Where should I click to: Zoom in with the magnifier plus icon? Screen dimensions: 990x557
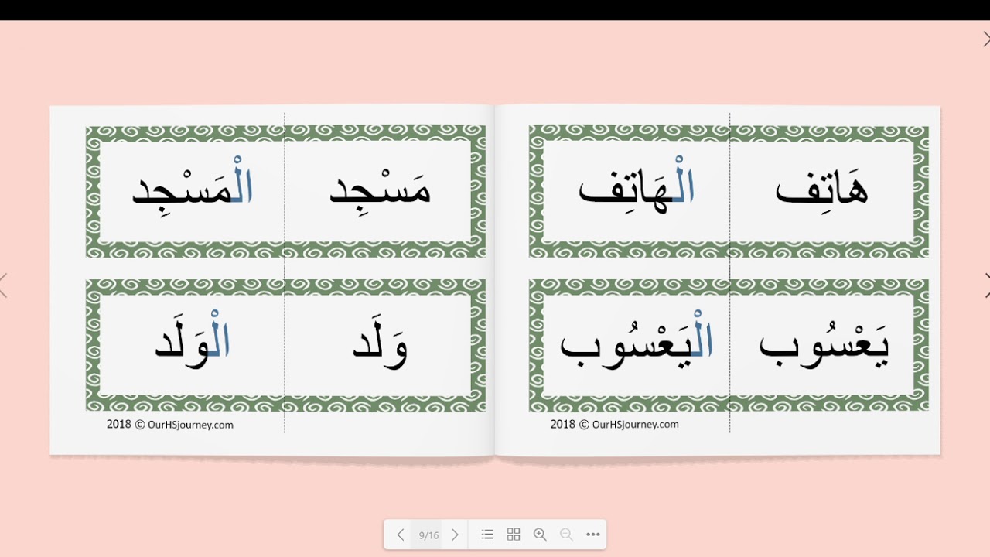pos(540,535)
